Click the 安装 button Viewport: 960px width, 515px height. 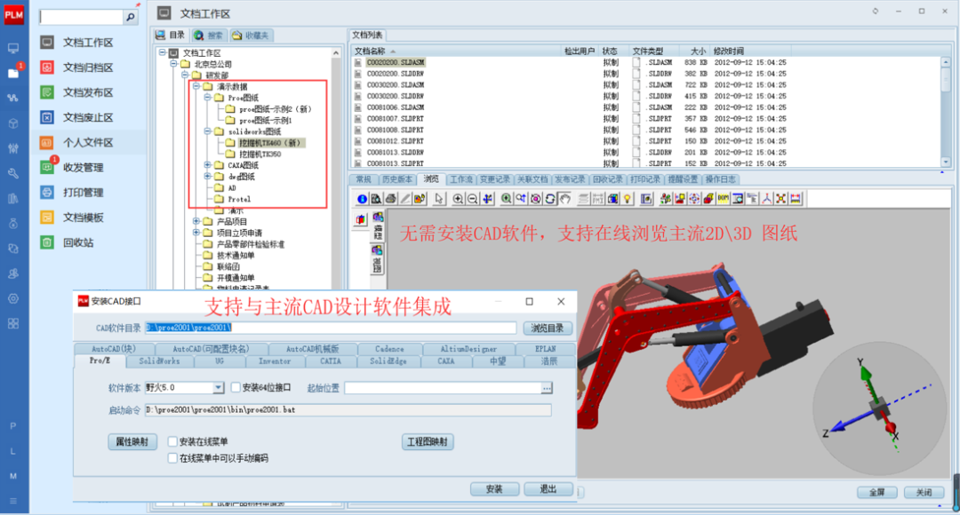pyautogui.click(x=494, y=488)
